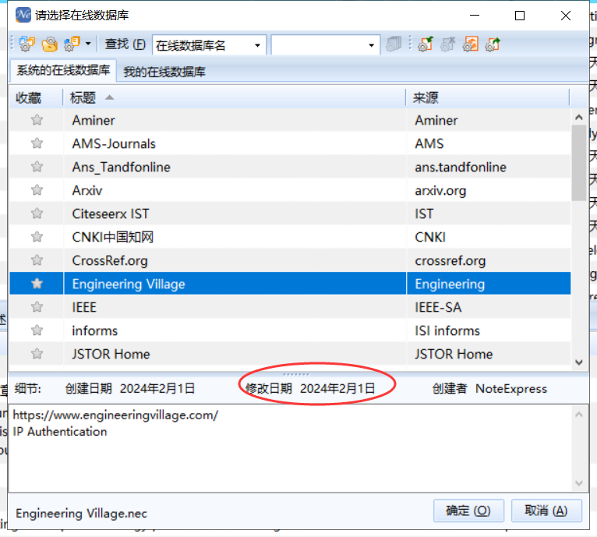Maximize the 请选择在线数据库 dialog
Viewport: 597px width, 537px height.
click(x=520, y=16)
